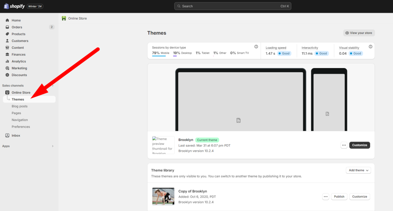
Task: Click Brooklyn version 10.2.4 under Current theme
Action: 196,151
